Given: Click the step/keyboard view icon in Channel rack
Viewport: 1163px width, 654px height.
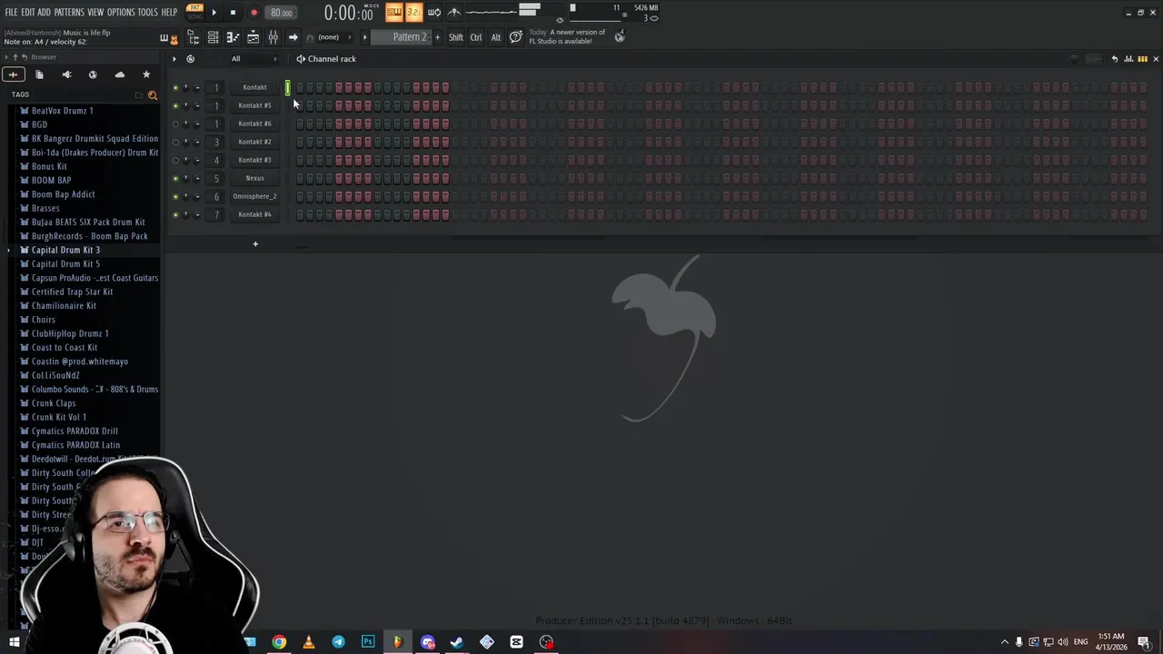Looking at the screenshot, I should pos(1142,59).
